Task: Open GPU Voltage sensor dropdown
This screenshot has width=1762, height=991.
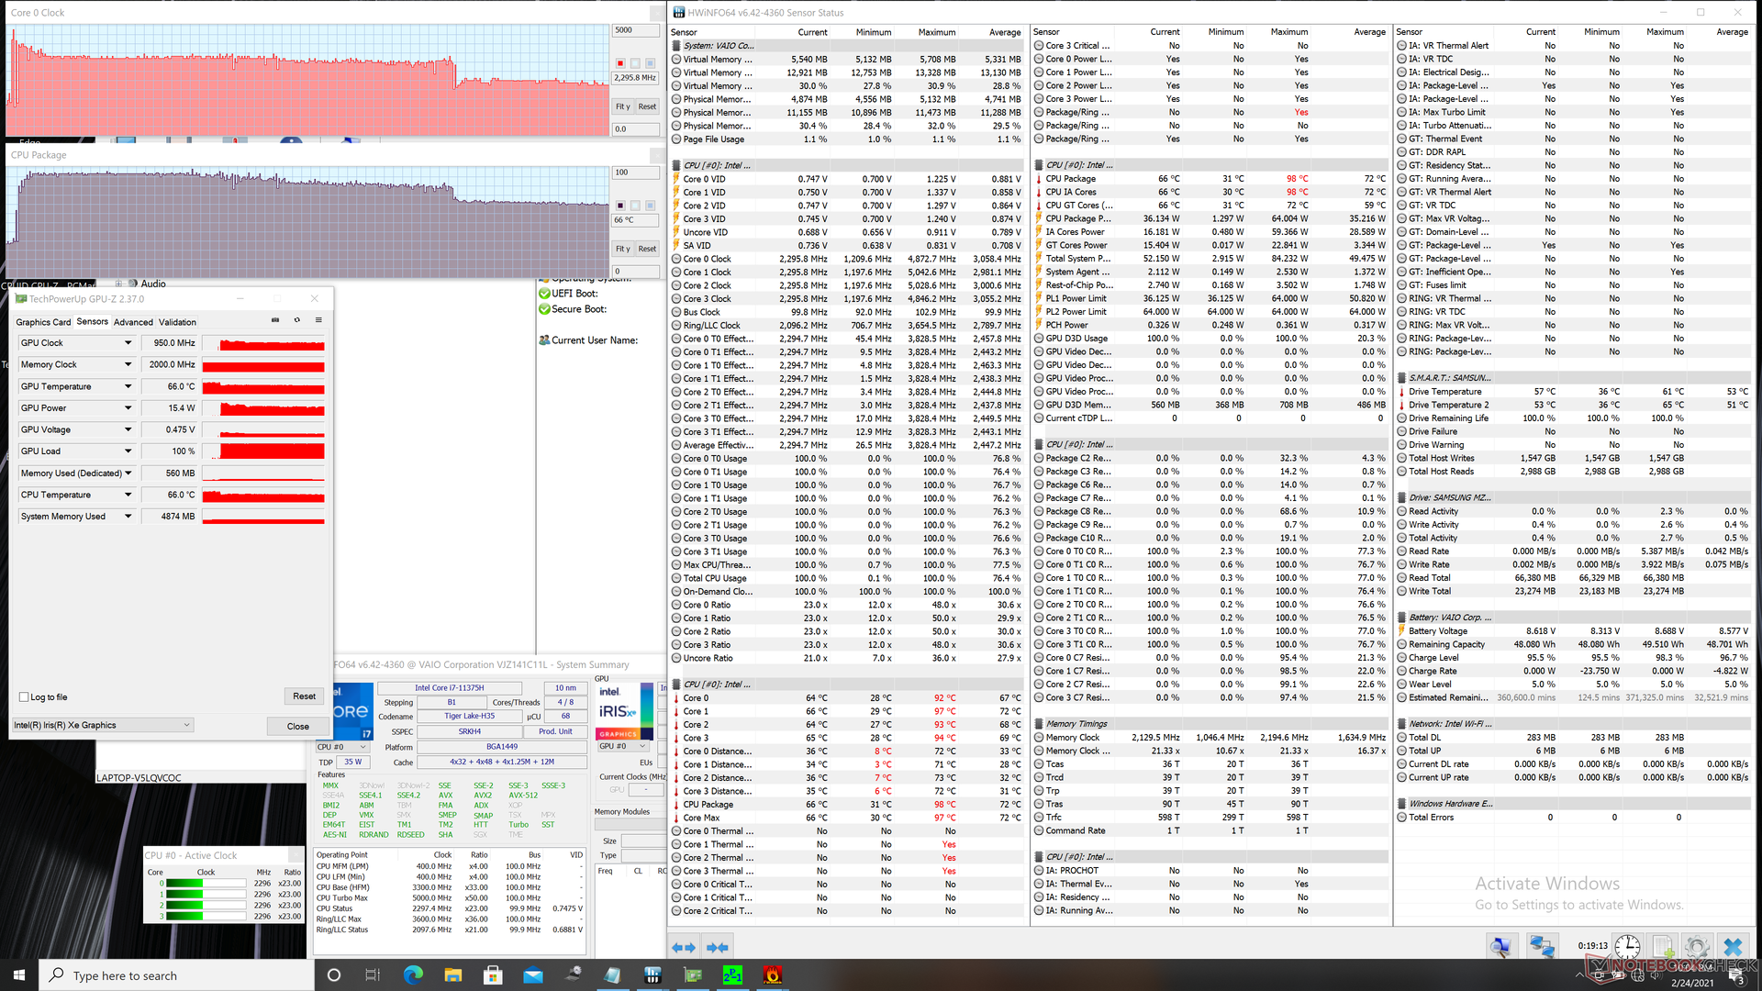Action: coord(128,429)
